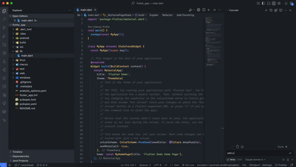Select the main.dart editor tab
This screenshot has width=296, height=167.
pos(86,10)
